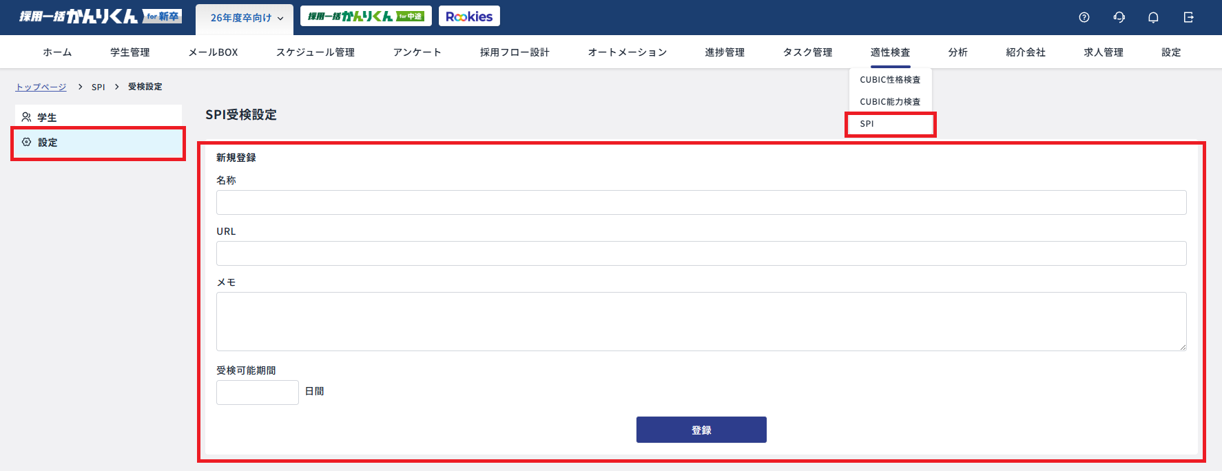Go to トップページ breadcrumb link
The width and height of the screenshot is (1222, 471).
point(41,87)
